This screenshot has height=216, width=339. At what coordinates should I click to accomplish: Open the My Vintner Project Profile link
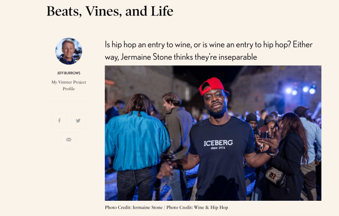coord(69,85)
